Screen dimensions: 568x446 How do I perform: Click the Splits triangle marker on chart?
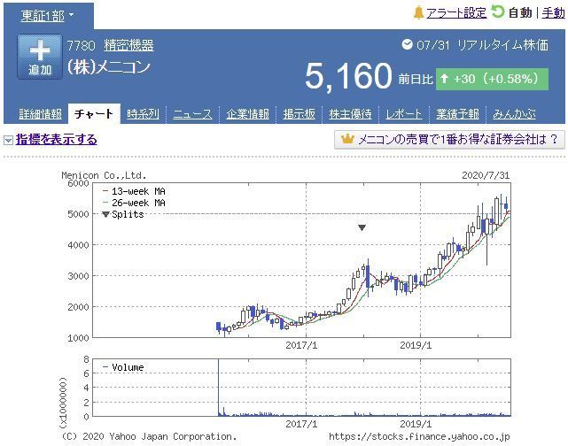coord(362,227)
